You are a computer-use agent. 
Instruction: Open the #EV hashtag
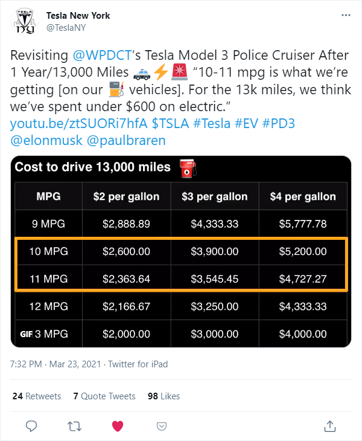pos(246,123)
